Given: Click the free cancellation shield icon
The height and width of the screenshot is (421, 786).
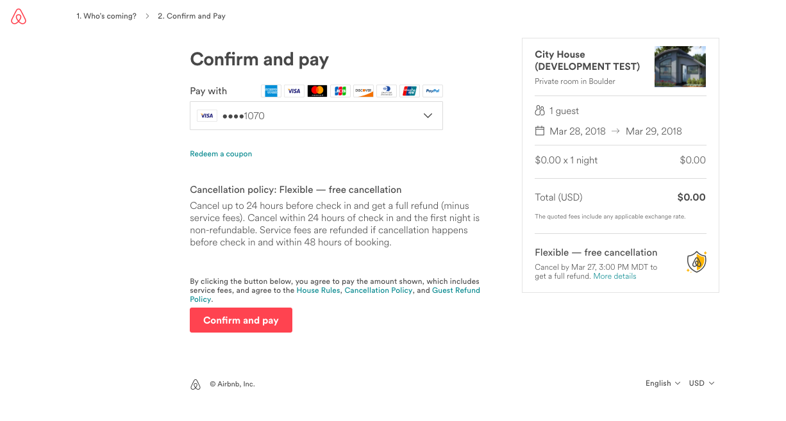Looking at the screenshot, I should pyautogui.click(x=696, y=261).
